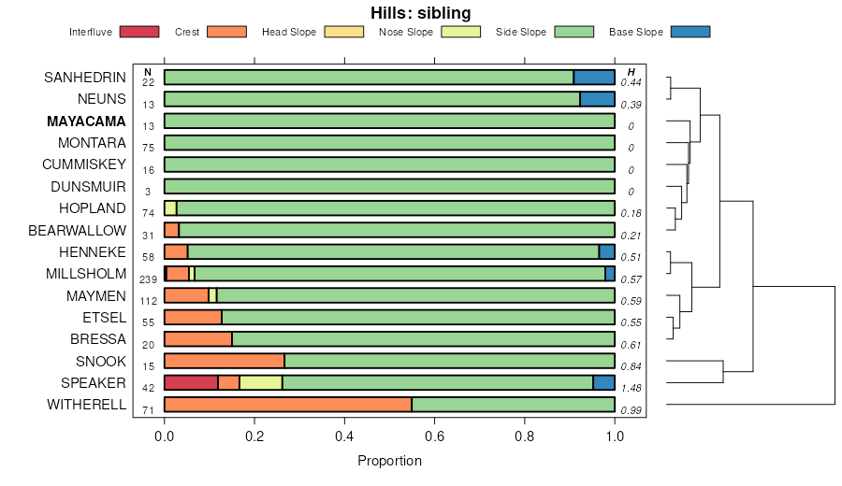842x486 pixels.
Task: Select the green Side Slope legend swatch
Action: (575, 32)
